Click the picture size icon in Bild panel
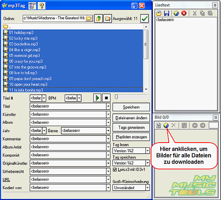Image resolution: width=221 pixels, height=200 pixels. coord(184,125)
